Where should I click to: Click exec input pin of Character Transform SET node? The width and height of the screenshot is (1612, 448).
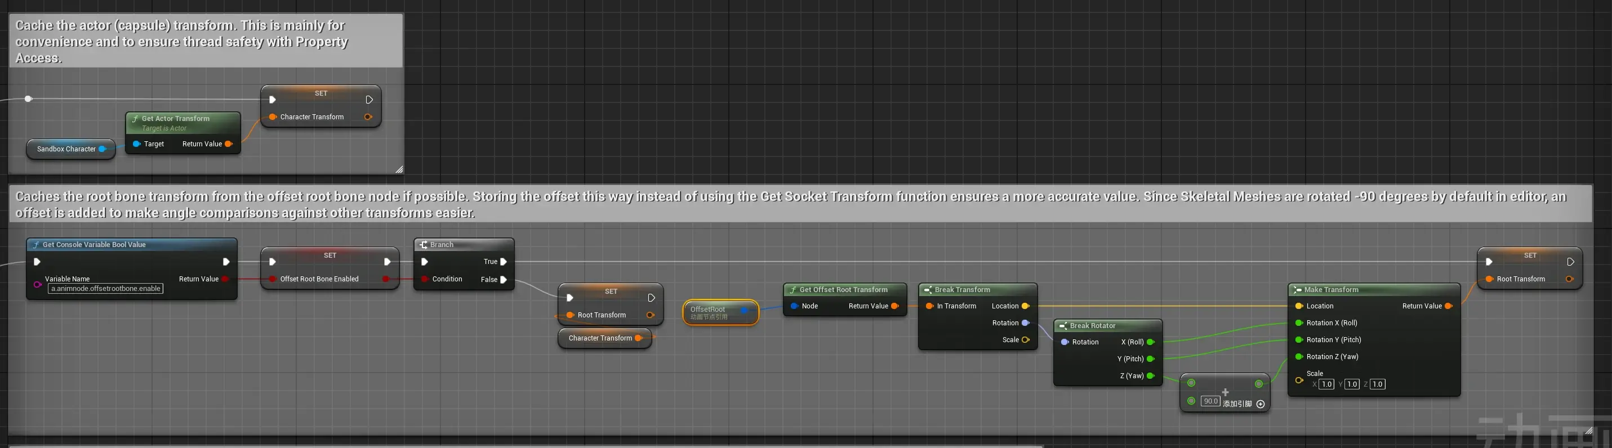pyautogui.click(x=272, y=100)
